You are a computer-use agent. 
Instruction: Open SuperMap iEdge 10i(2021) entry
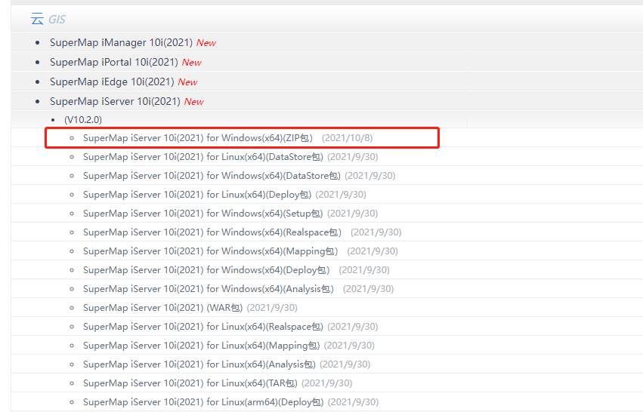[x=112, y=82]
